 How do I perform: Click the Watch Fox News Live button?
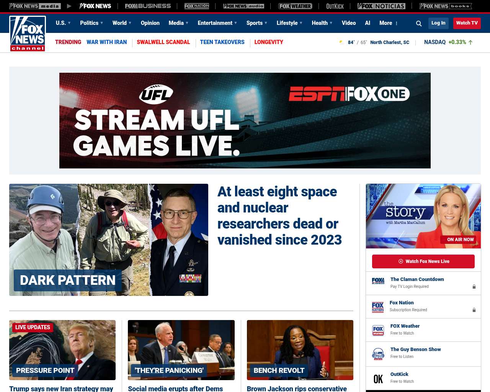click(x=423, y=261)
